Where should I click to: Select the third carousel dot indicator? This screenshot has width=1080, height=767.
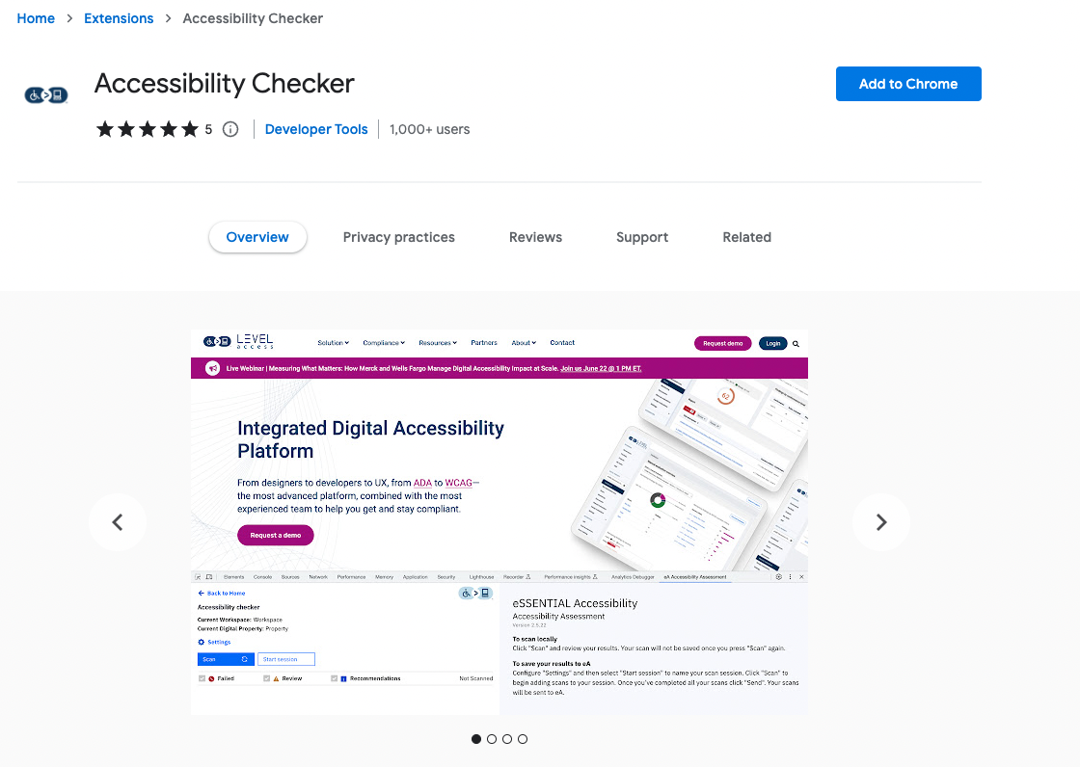[x=507, y=739]
